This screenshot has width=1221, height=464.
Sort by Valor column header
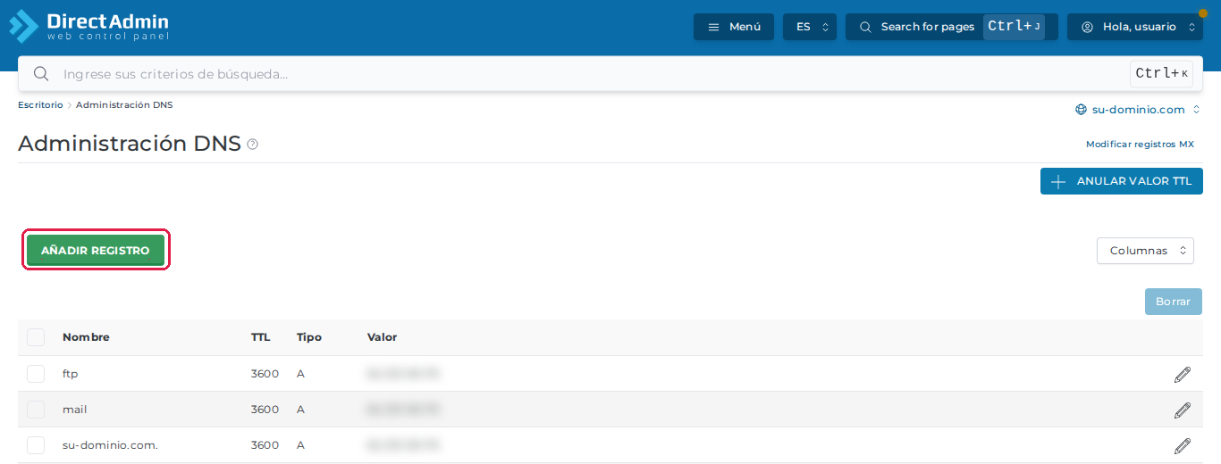pos(382,337)
